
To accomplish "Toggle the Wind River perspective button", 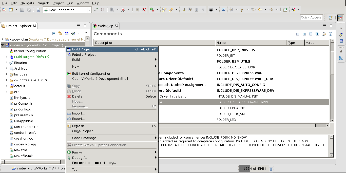I will 340,17.
